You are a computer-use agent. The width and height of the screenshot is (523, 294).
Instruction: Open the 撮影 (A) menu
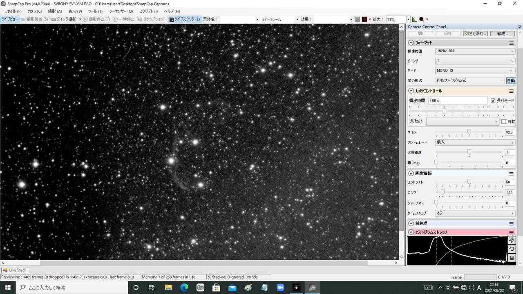pos(55,11)
